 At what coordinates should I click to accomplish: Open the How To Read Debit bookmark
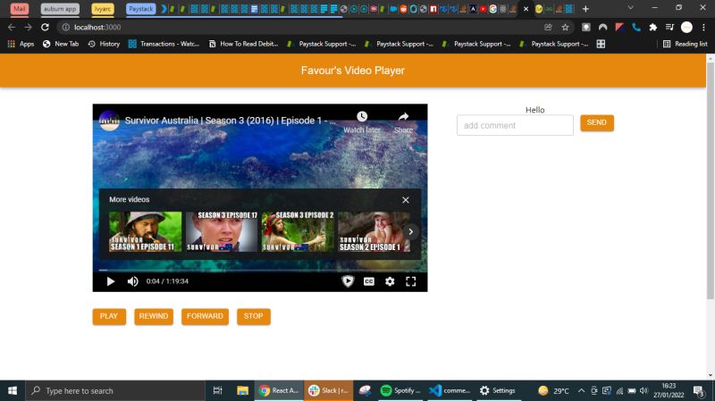243,44
